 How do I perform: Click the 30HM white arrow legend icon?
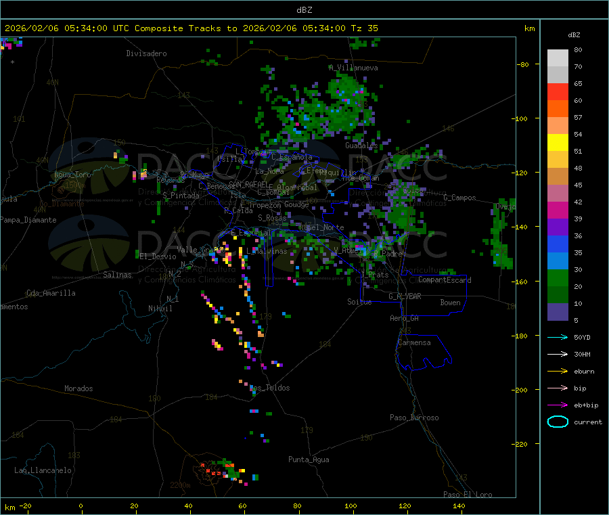tap(558, 354)
